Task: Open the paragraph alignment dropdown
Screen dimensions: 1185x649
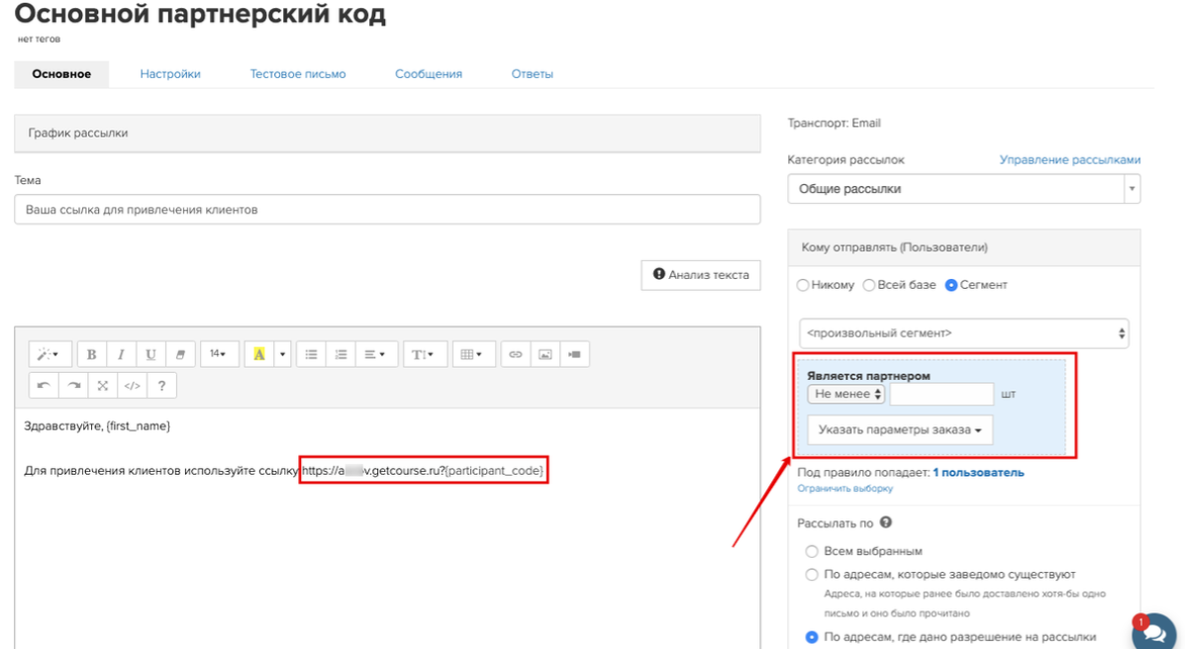Action: pos(375,354)
